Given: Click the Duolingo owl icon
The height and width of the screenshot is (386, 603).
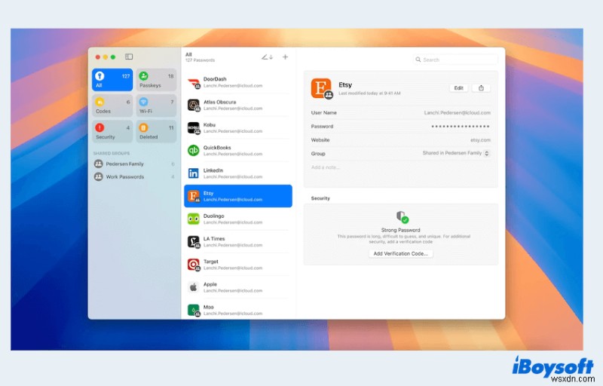Looking at the screenshot, I should point(194,219).
